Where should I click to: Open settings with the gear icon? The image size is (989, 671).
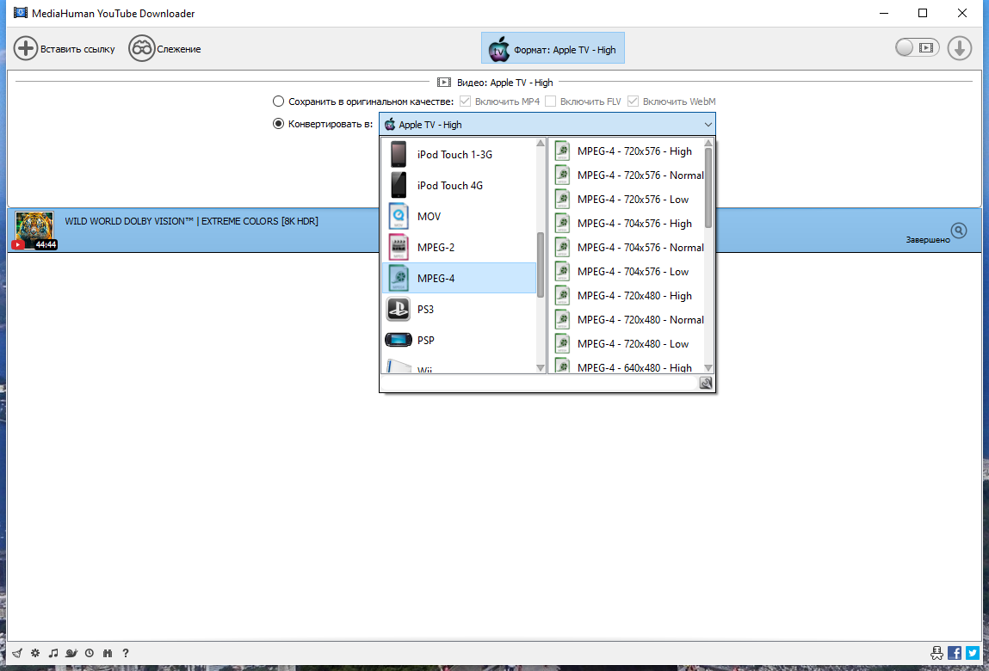pyautogui.click(x=35, y=653)
